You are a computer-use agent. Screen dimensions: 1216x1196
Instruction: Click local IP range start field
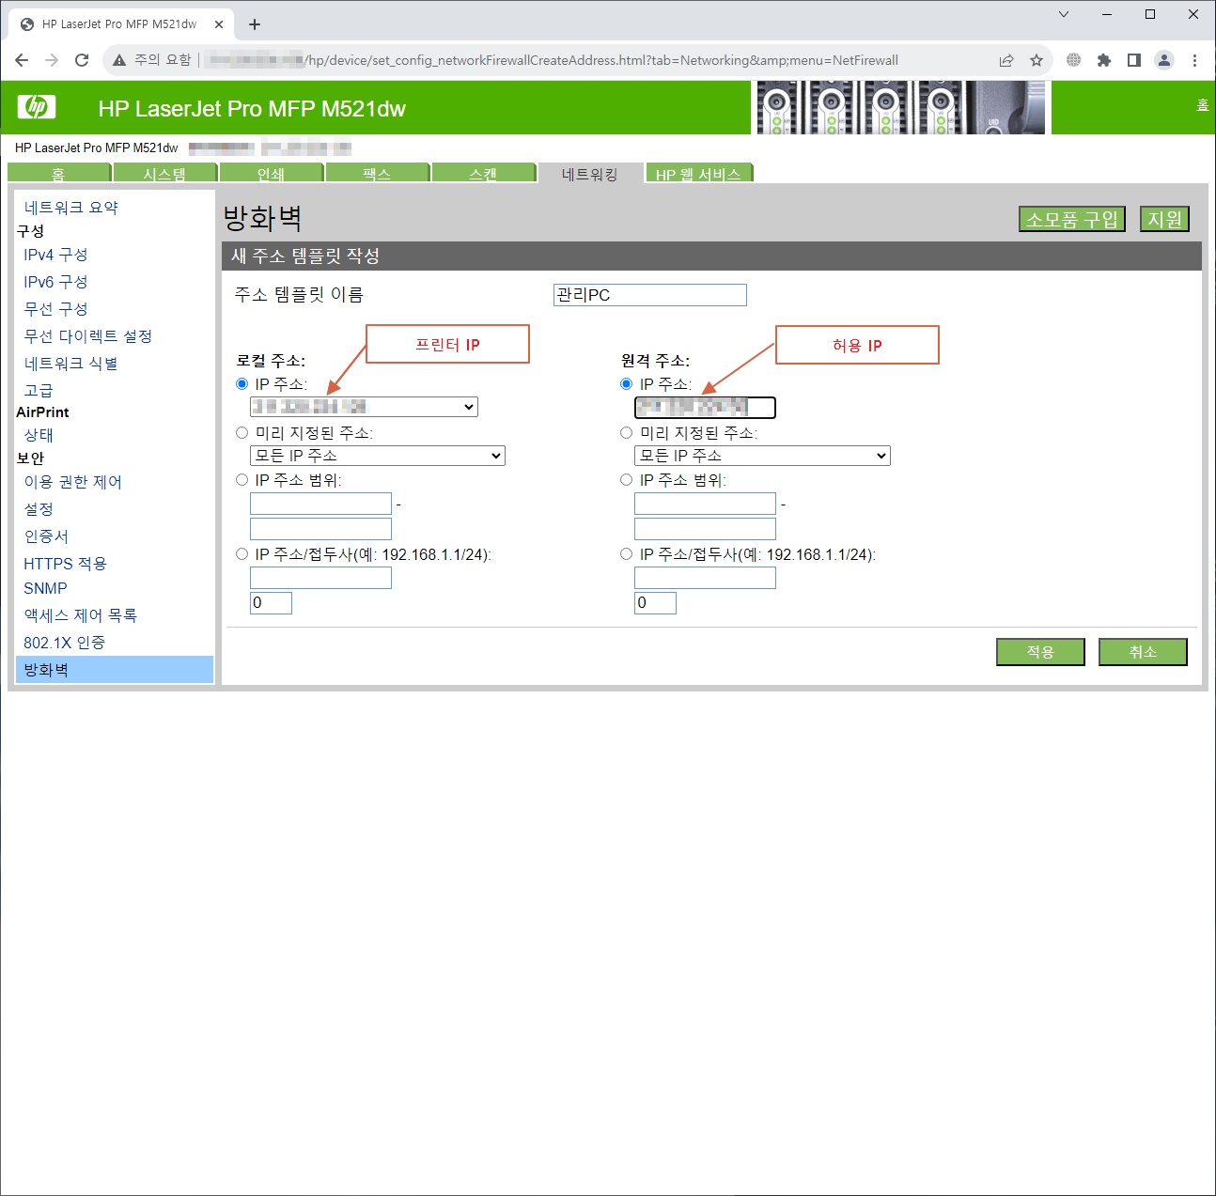click(320, 504)
